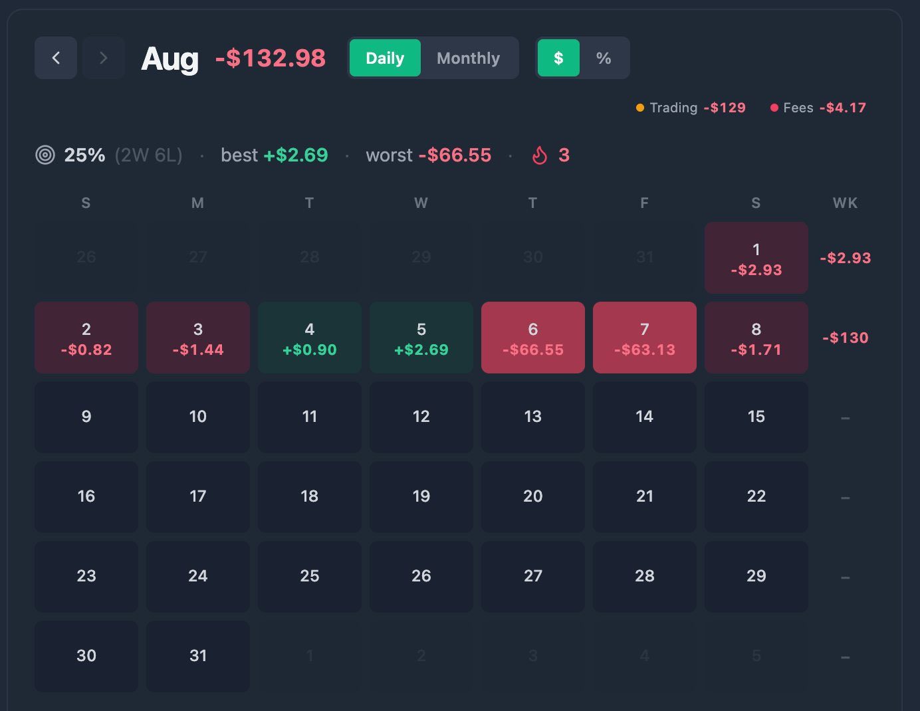Viewport: 920px width, 711px height.
Task: Select August 1 cell showing -$2.93
Action: [756, 258]
